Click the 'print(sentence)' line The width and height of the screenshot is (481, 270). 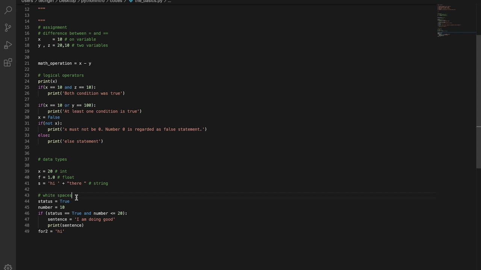point(66,225)
